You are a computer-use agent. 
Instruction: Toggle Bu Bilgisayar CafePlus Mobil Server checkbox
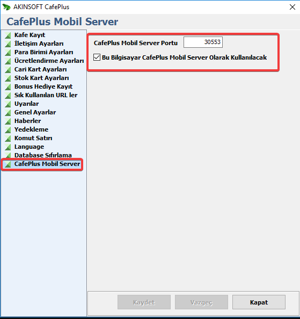[x=97, y=57]
